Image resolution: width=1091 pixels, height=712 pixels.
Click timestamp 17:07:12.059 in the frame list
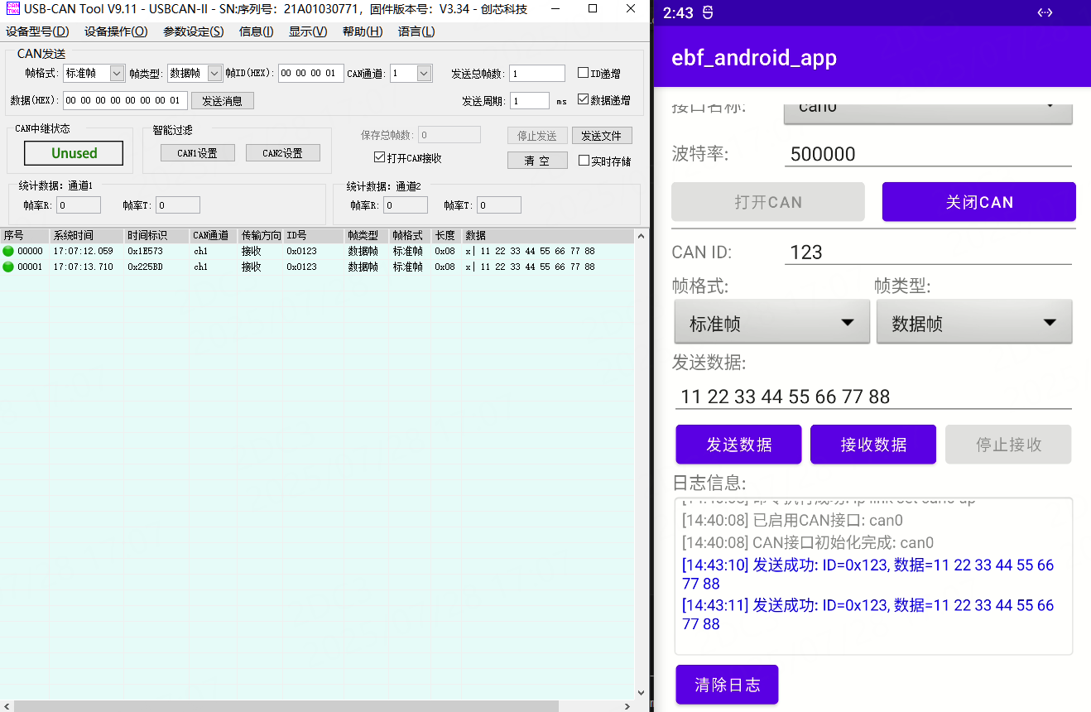(83, 251)
